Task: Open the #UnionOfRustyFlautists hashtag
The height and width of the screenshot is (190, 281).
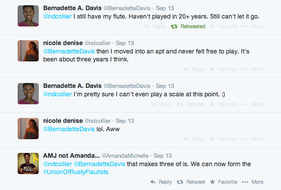Action: tap(76, 172)
